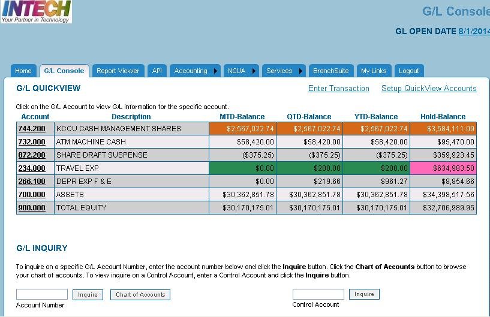Expand the NCUA menu arrow
Image resolution: width=490 pixels, height=317 pixels.
[253, 71]
